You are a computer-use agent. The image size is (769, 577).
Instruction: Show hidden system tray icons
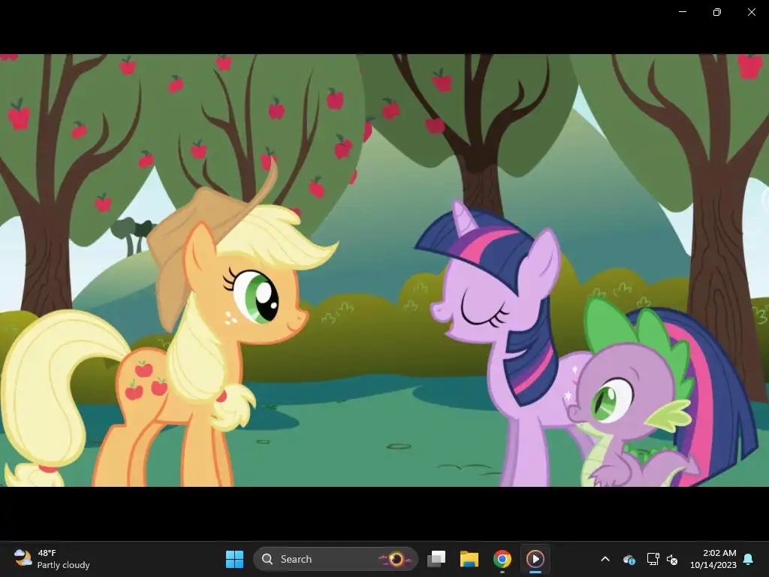coord(605,559)
